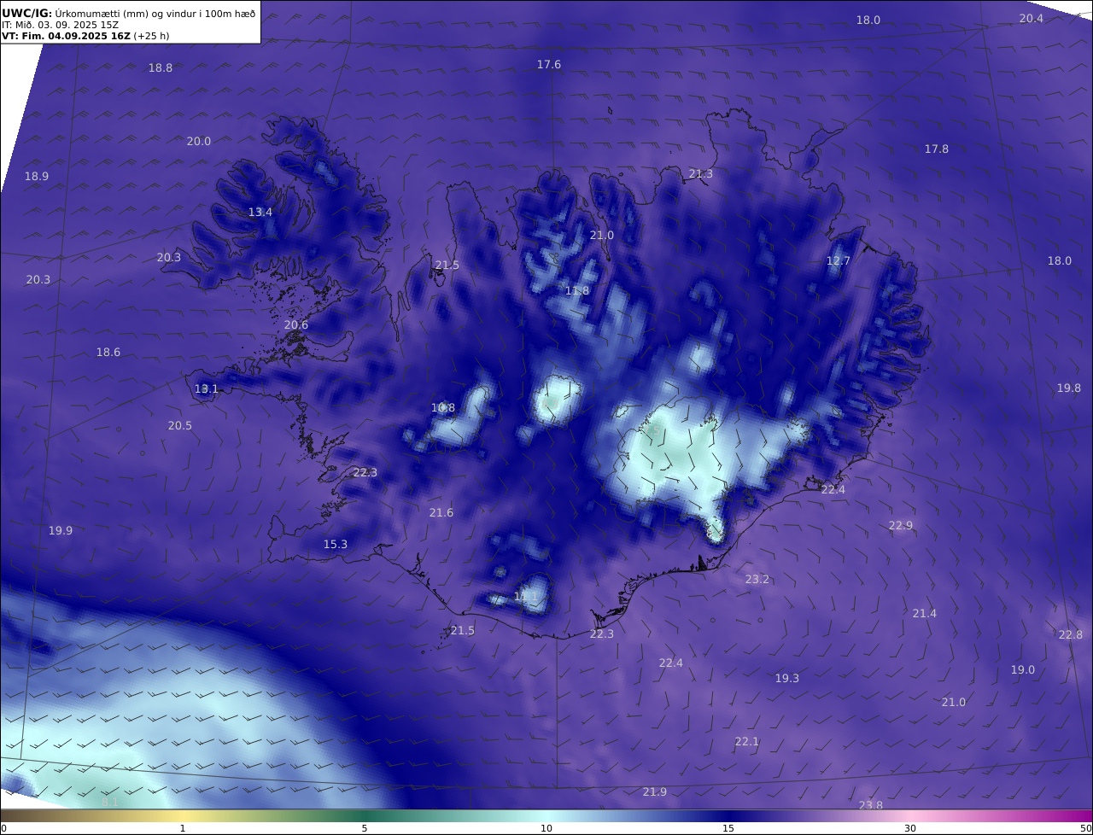Click the 10.8 value label

tap(443, 408)
